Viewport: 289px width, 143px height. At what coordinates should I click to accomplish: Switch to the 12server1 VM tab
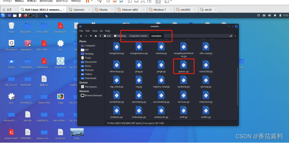click(79, 10)
